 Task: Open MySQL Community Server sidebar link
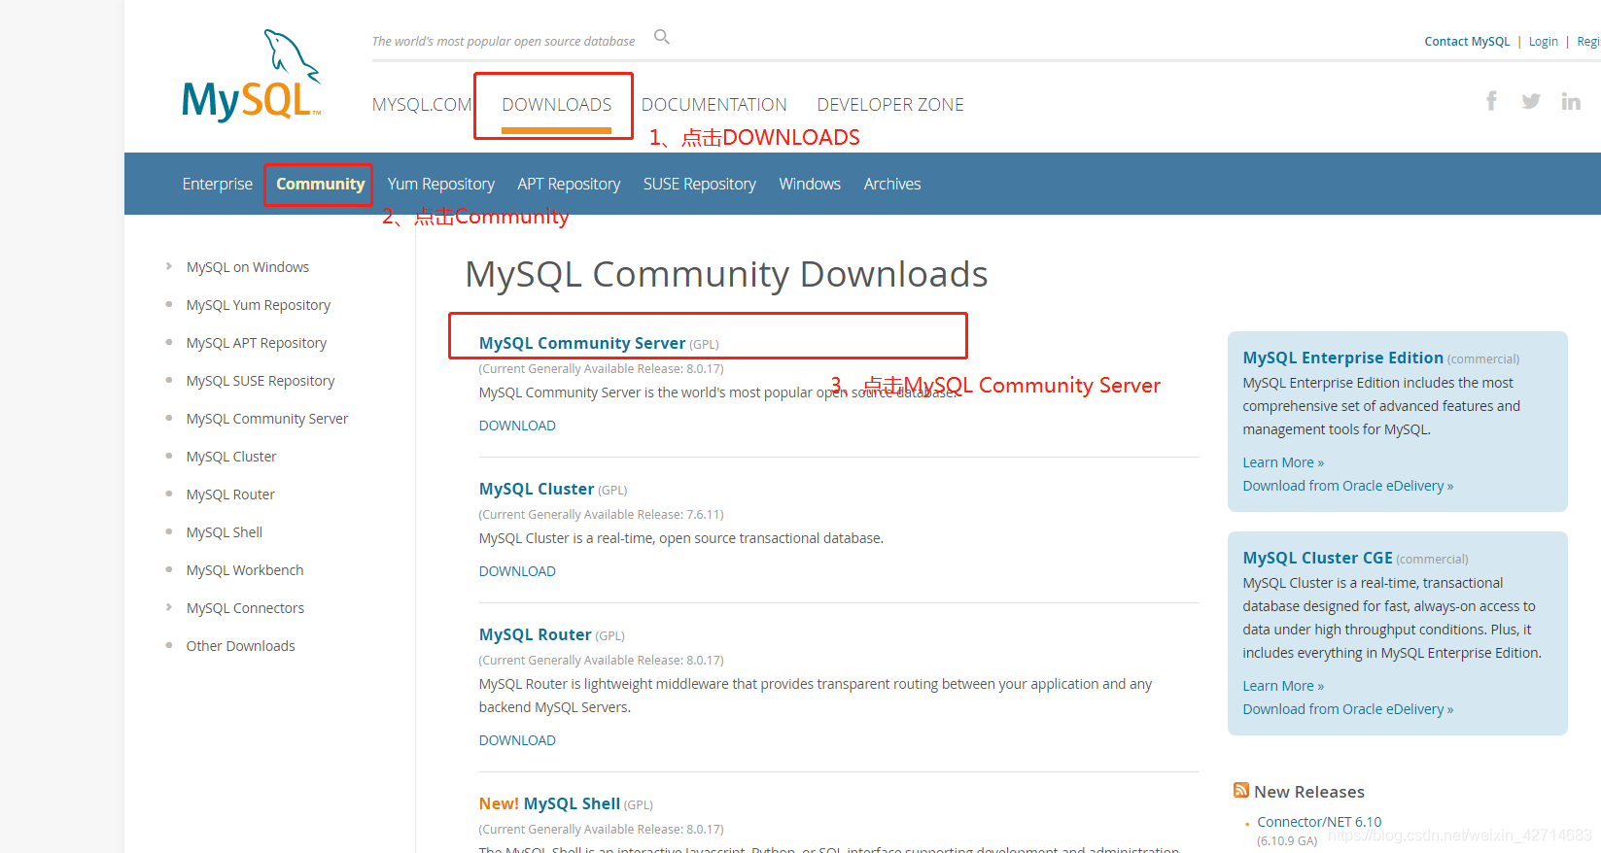(x=267, y=419)
